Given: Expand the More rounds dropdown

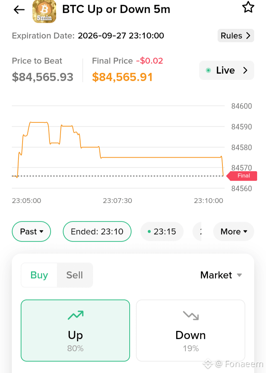Looking at the screenshot, I should pos(233,231).
